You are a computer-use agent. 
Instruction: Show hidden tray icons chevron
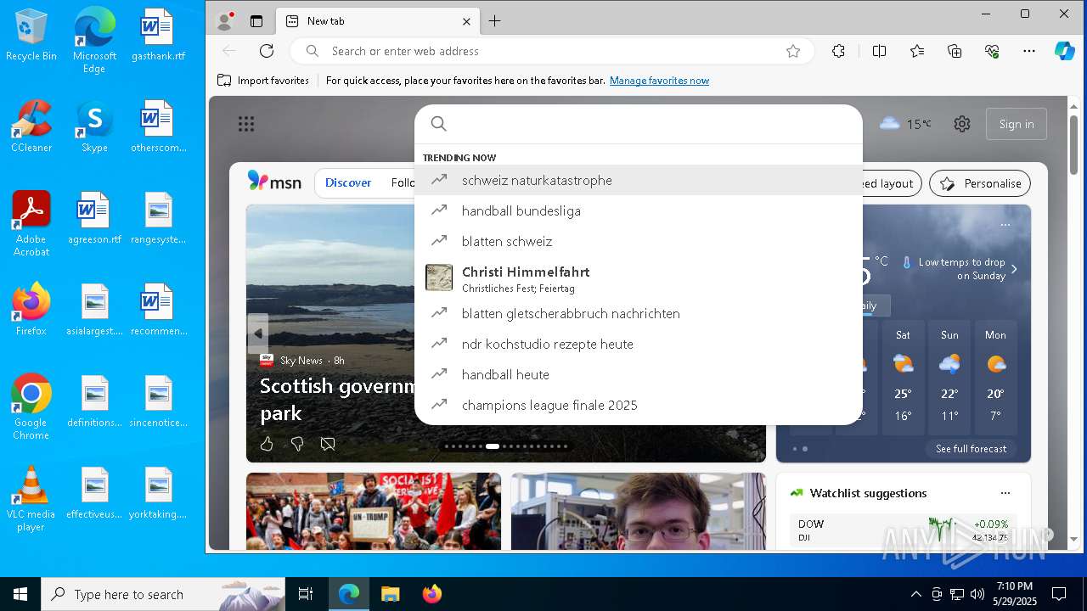pyautogui.click(x=915, y=594)
